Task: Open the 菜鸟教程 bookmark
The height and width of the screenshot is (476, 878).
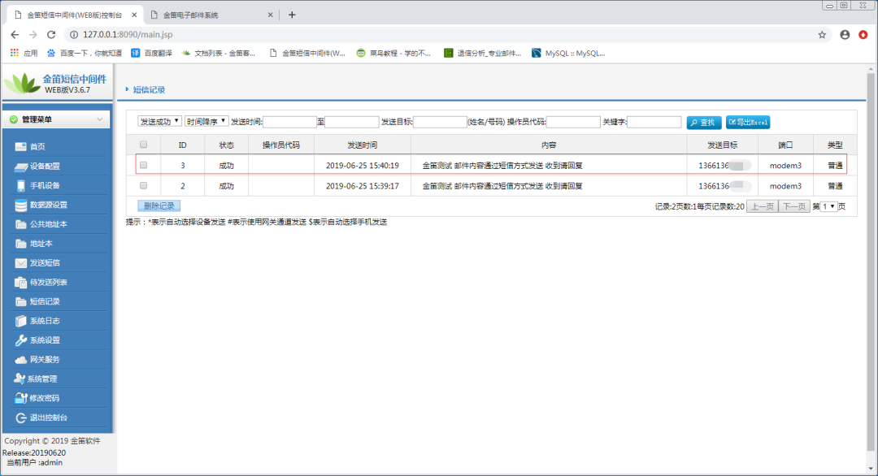Action: pos(393,53)
